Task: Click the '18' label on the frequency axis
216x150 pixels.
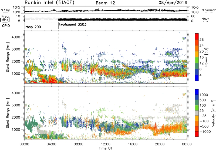Action: (18, 16)
